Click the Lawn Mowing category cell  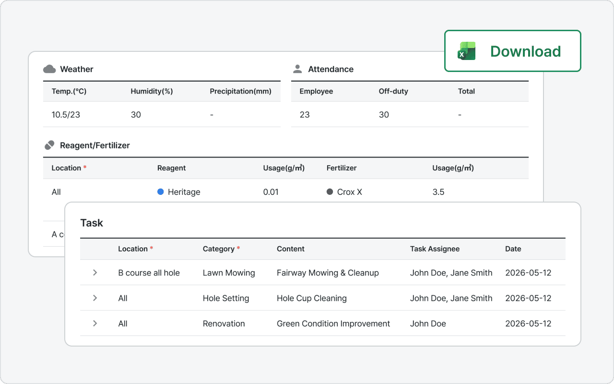[x=229, y=273]
